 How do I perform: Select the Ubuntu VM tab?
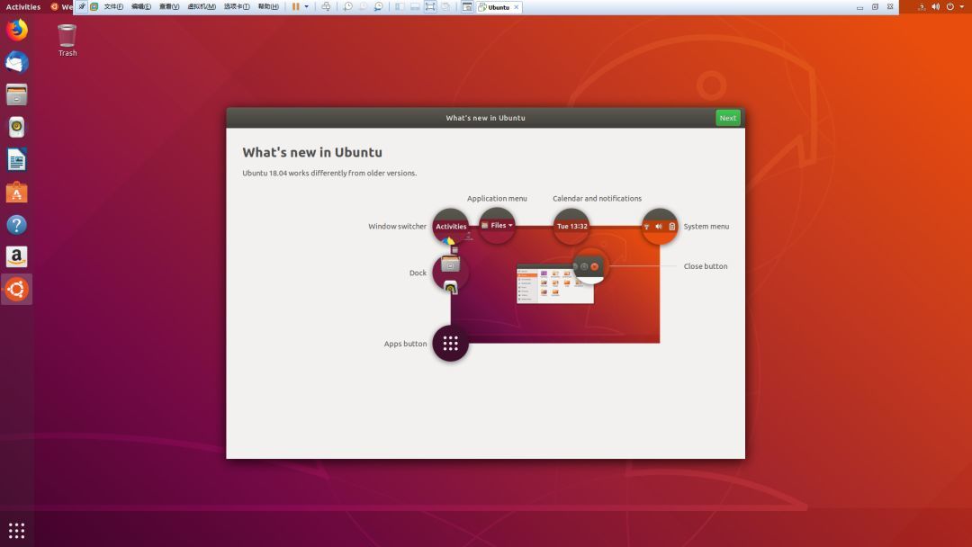tap(498, 7)
